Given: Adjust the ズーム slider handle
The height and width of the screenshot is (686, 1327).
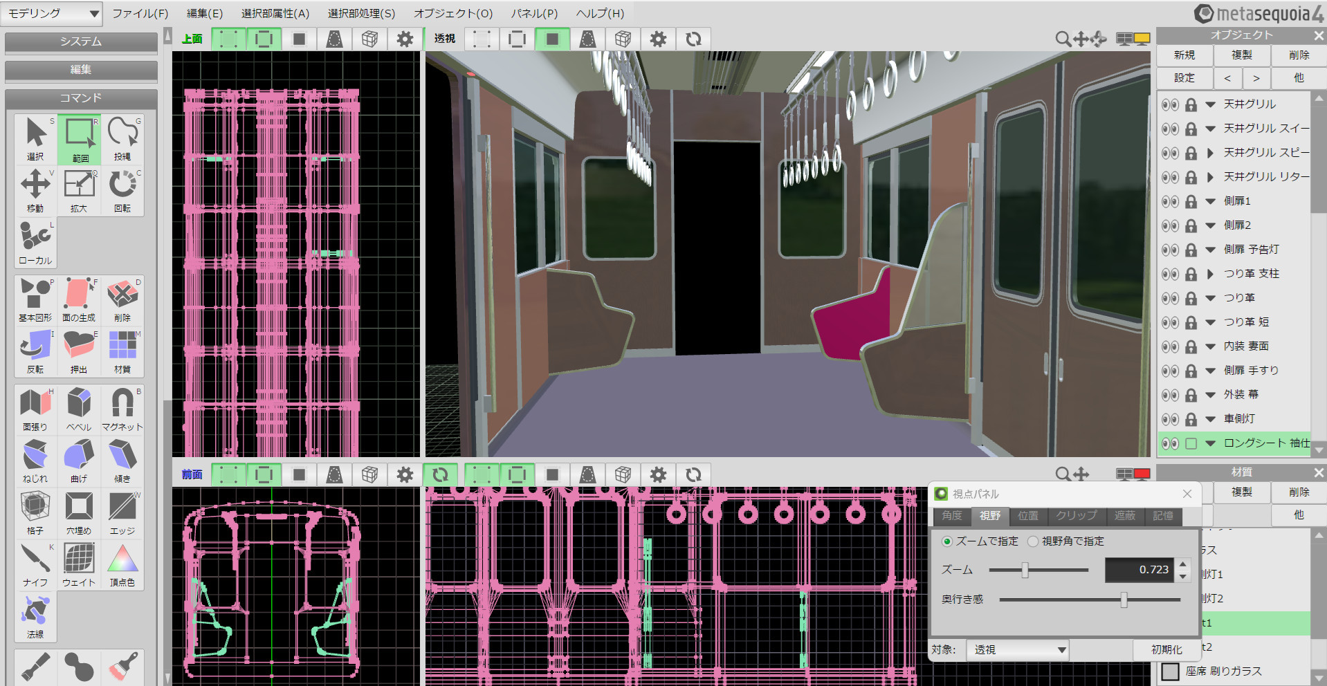Looking at the screenshot, I should (x=1025, y=570).
